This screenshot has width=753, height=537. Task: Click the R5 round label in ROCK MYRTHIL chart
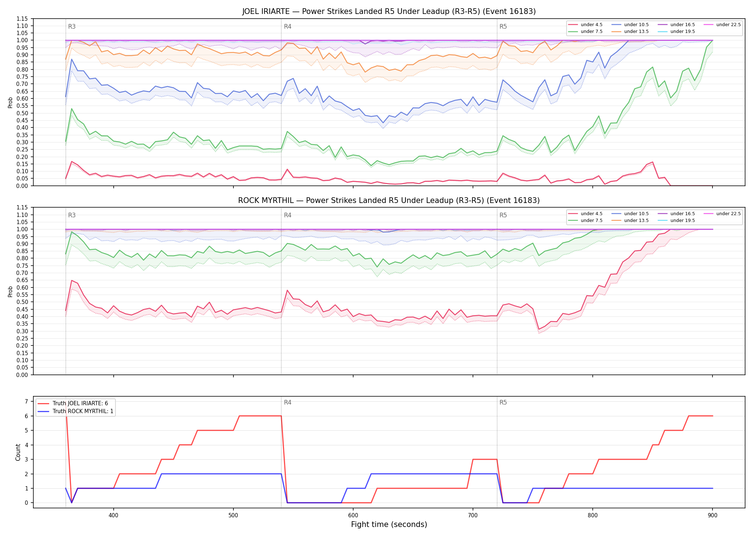tap(503, 215)
